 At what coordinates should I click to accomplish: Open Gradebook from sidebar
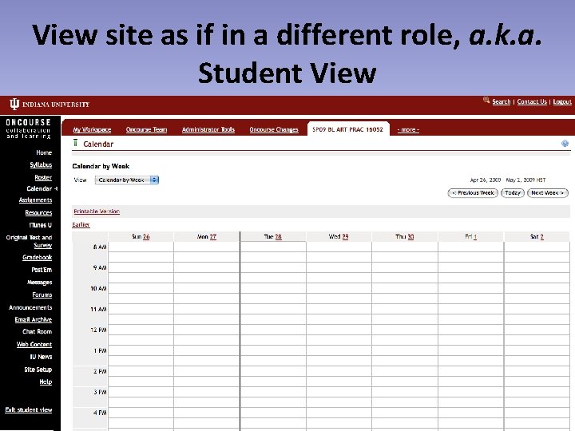coord(37,258)
